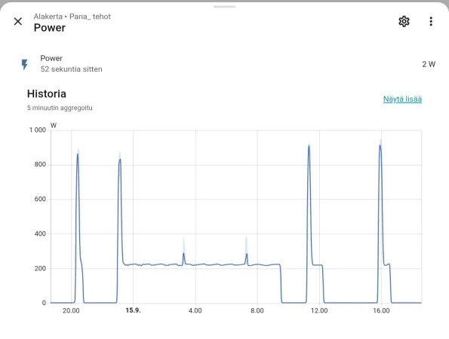This screenshot has width=449, height=339.
Task: Click the graph peak near 12.00
Action: (309, 146)
